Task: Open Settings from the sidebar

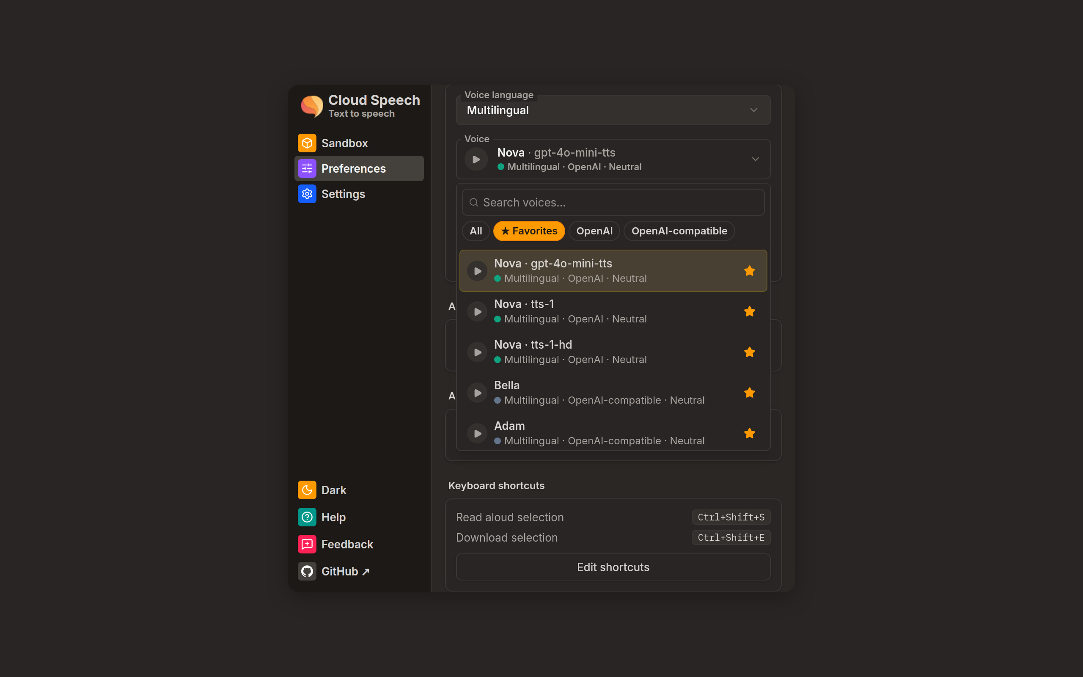Action: (x=359, y=194)
